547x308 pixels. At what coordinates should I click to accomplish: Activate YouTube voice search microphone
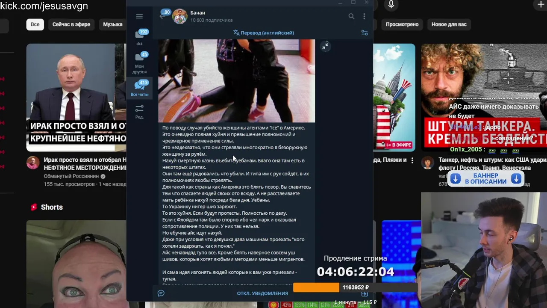coord(391,5)
